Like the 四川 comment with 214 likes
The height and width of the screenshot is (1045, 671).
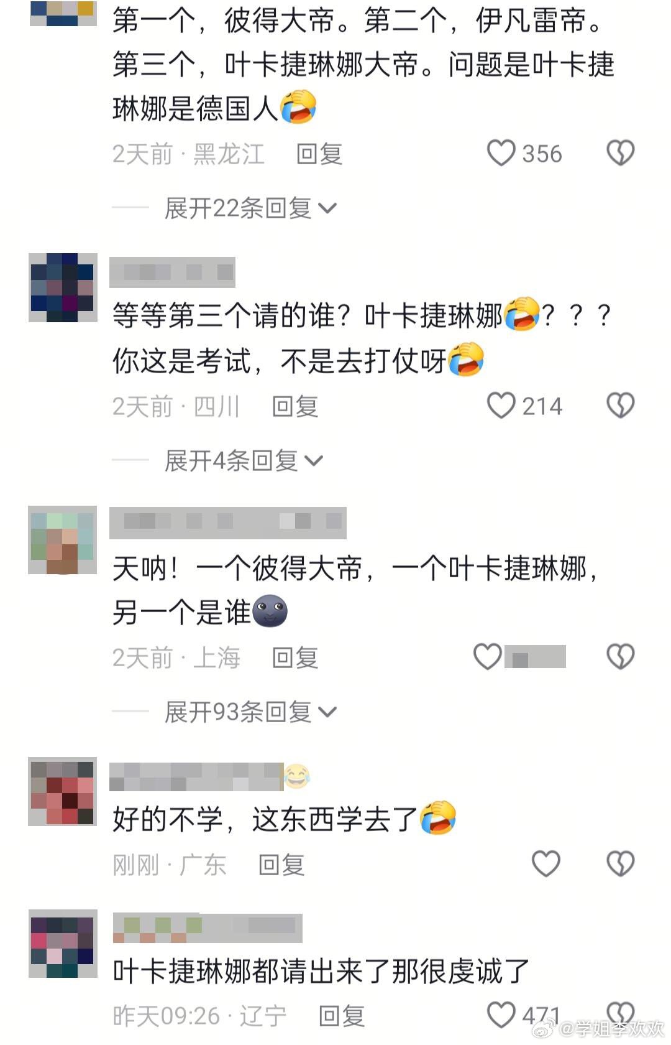[501, 406]
